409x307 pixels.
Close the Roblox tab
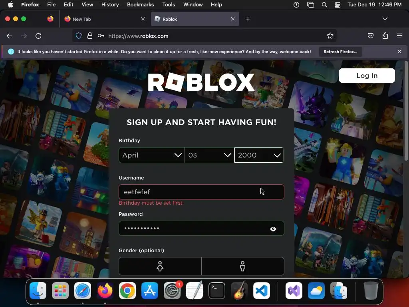click(x=233, y=19)
